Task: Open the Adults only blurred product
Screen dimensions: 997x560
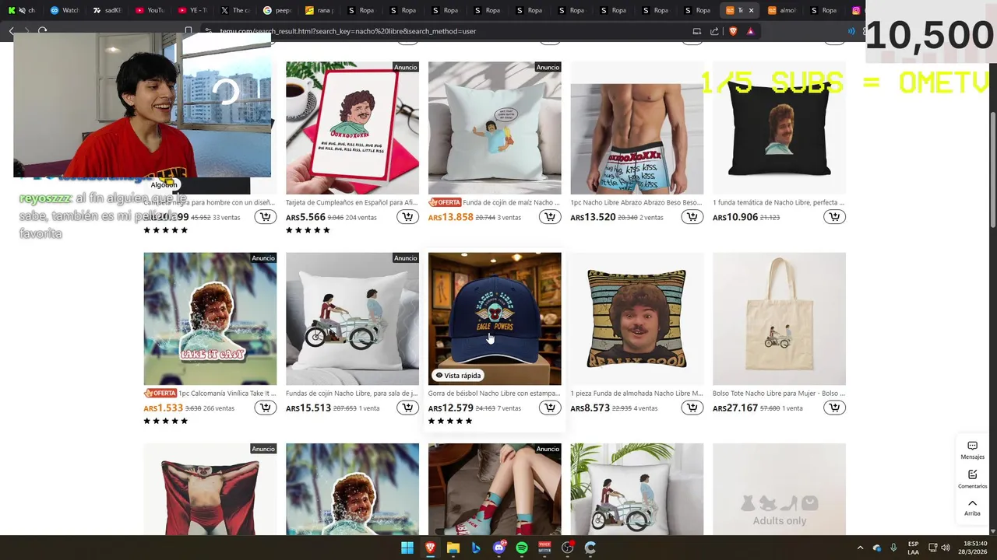Action: (779, 489)
